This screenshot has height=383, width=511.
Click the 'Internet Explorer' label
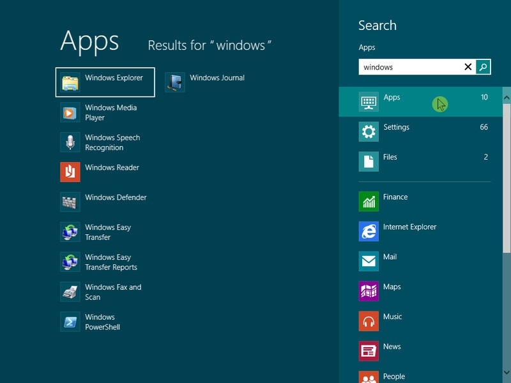pos(409,227)
